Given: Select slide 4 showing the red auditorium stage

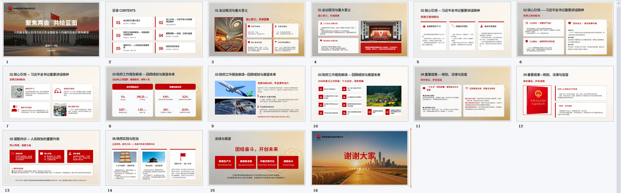Looking at the screenshot, I should [x=359, y=29].
